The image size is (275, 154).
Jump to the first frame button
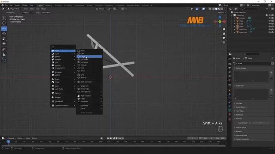108,138
